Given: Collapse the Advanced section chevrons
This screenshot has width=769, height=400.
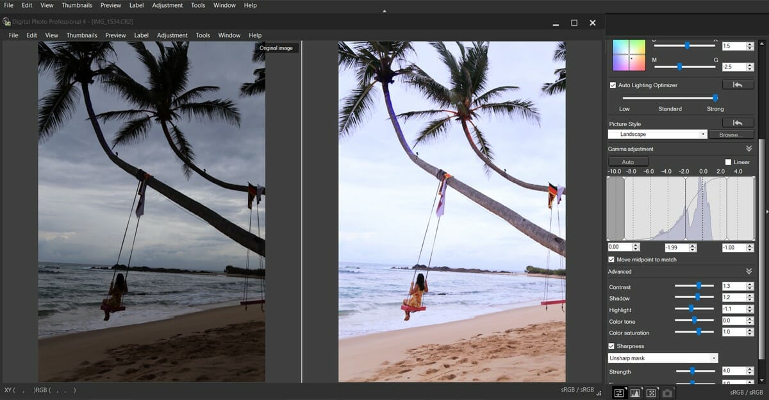Looking at the screenshot, I should (x=749, y=272).
